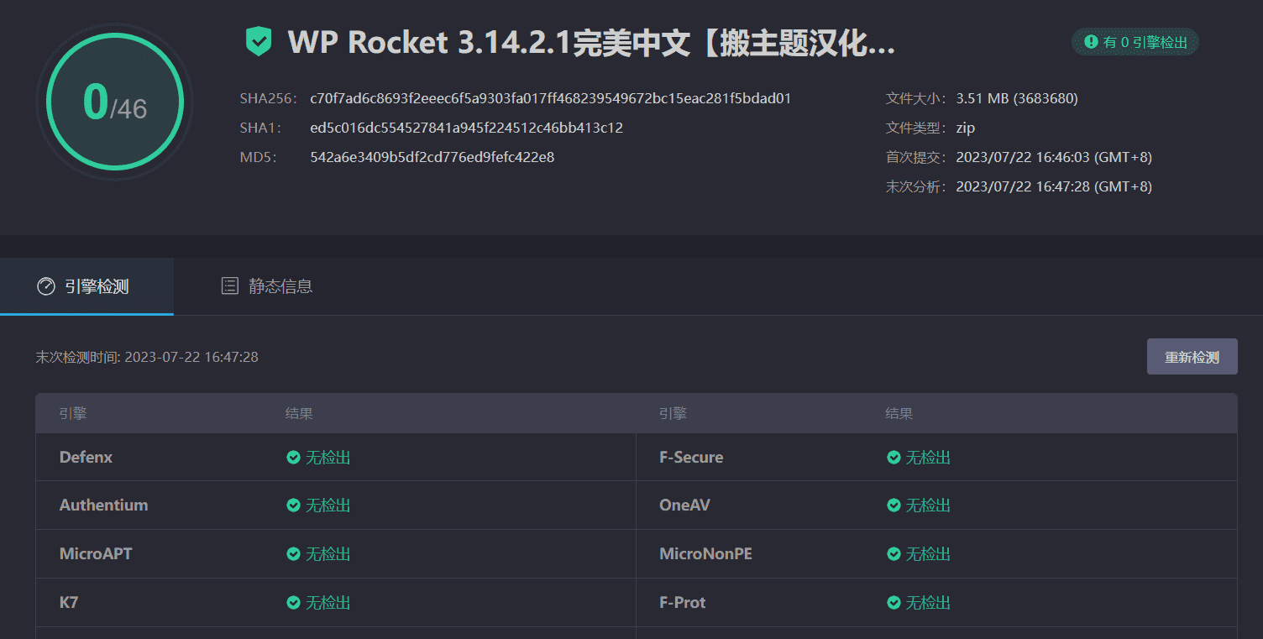Click first submission time '2023/07/22 16:46:03'

(1022, 157)
